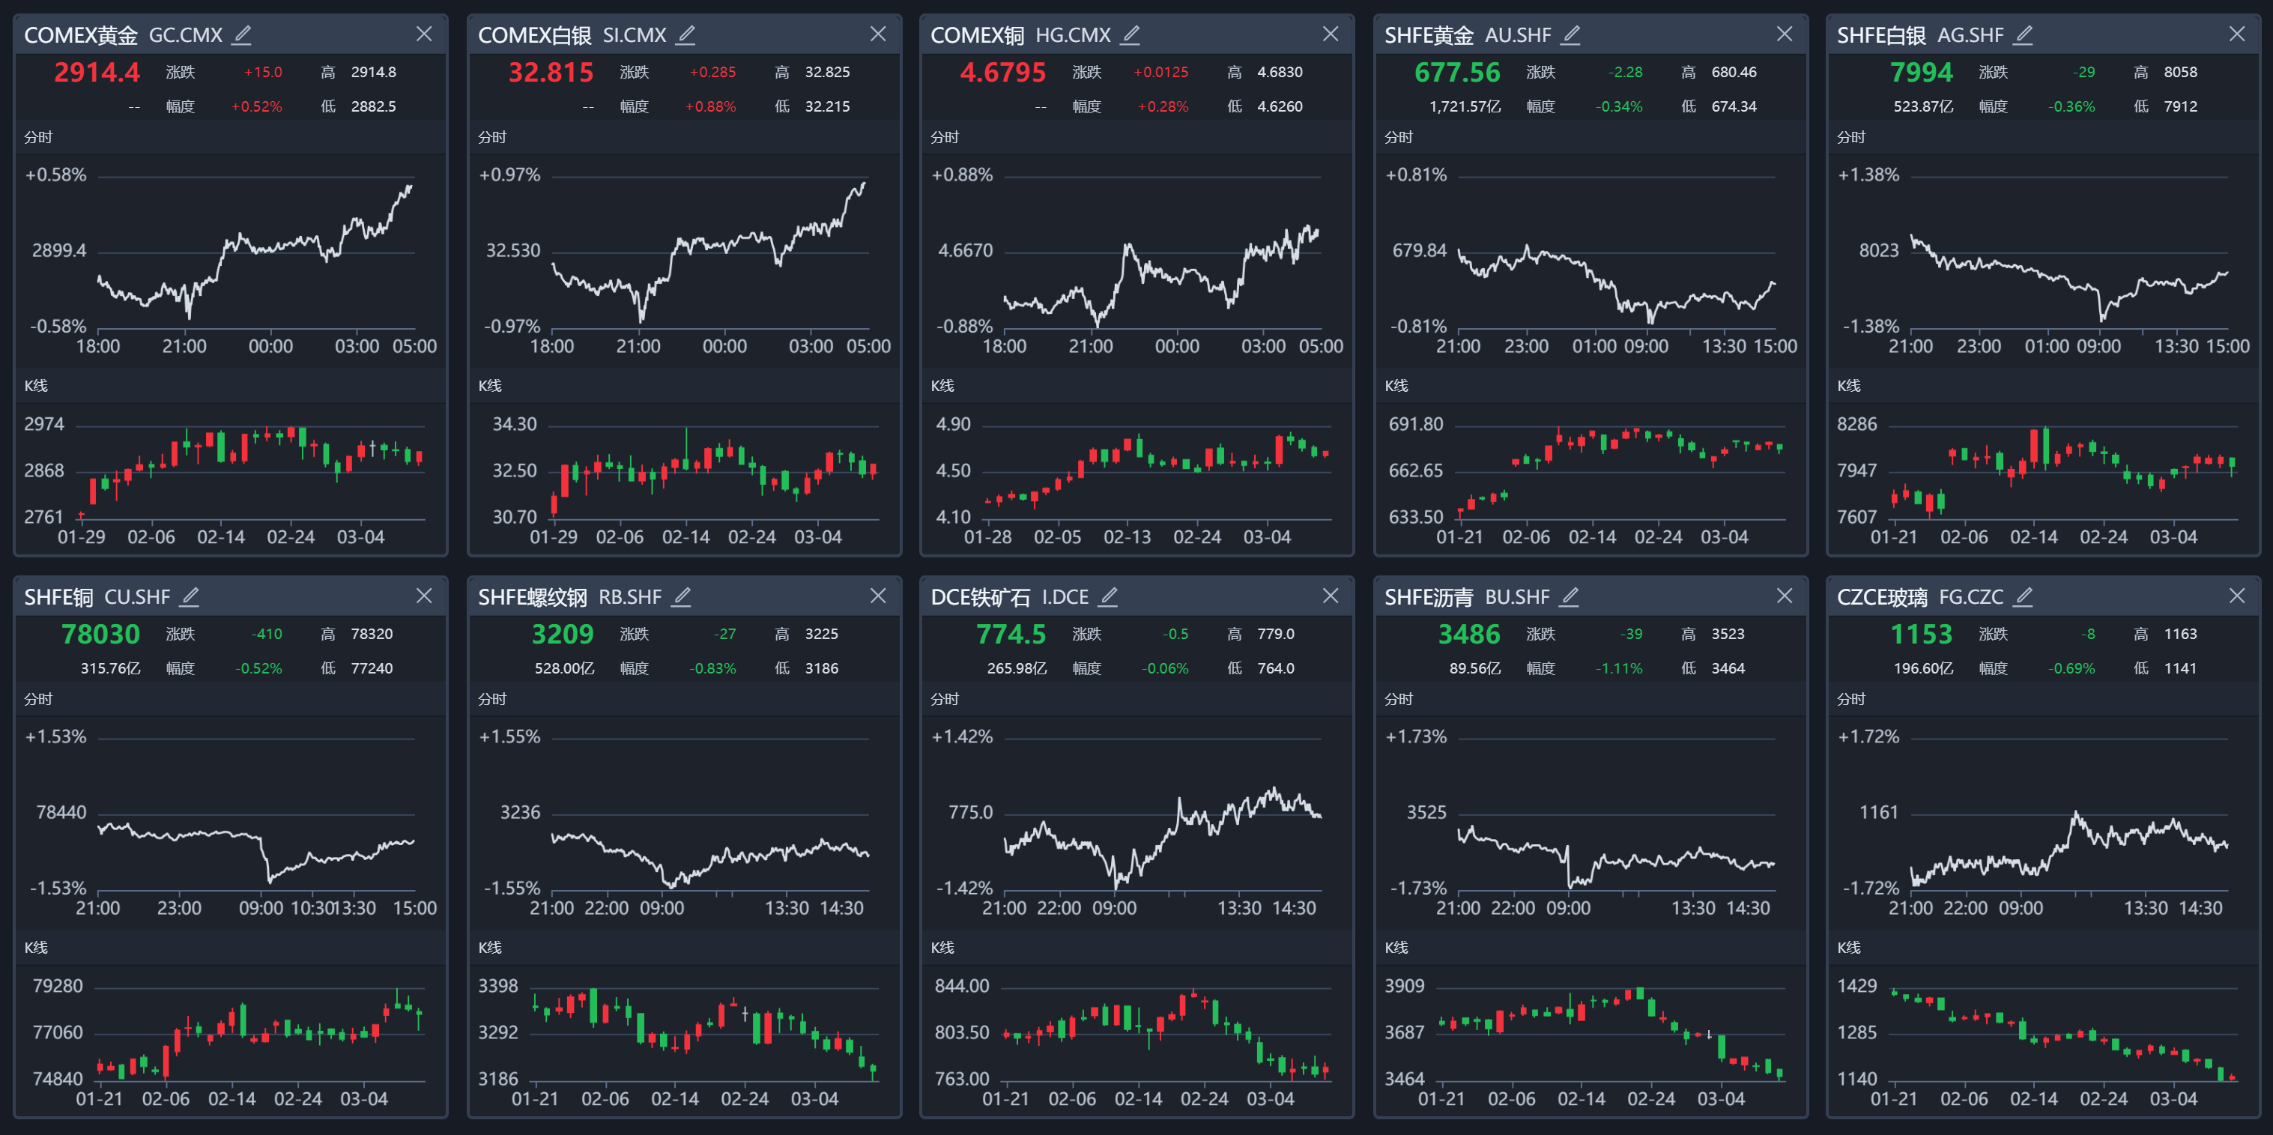Click the 分时 label in SHFE白银 panel
This screenshot has width=2273, height=1135.
click(x=1850, y=137)
